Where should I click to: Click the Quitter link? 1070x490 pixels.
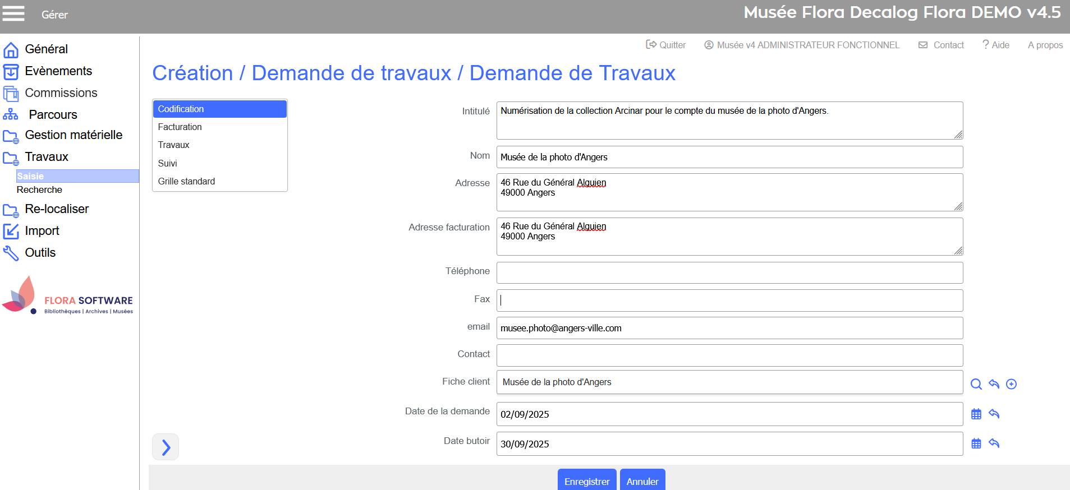point(666,45)
